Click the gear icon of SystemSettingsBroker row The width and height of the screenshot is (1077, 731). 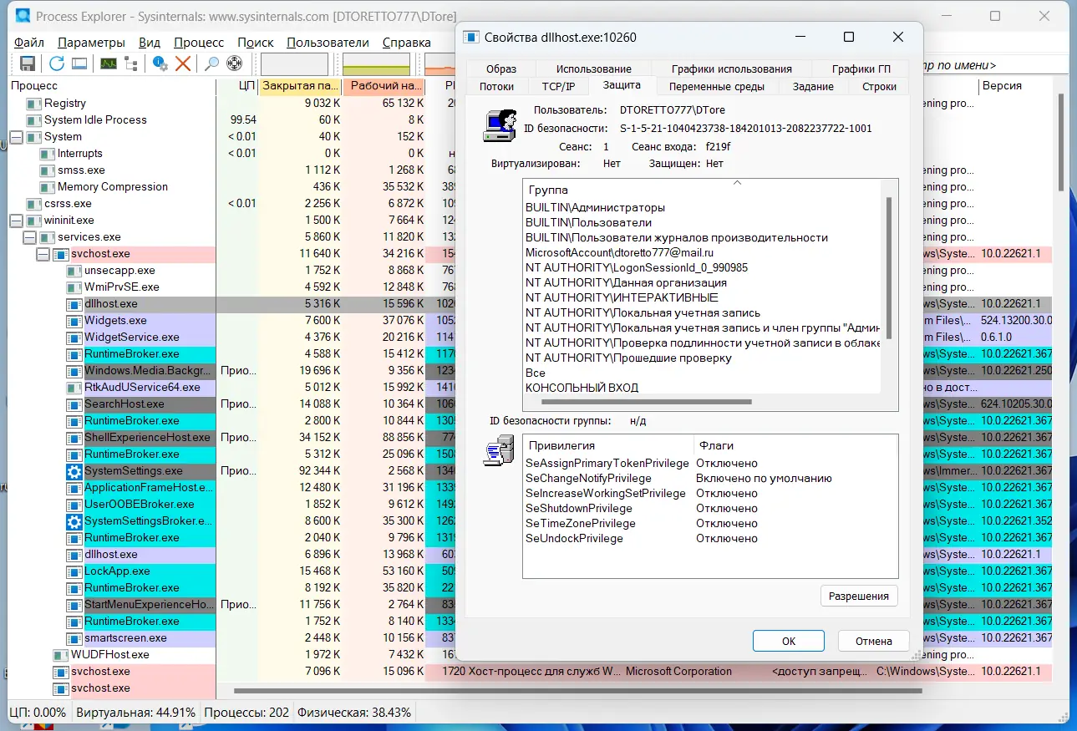tap(75, 521)
